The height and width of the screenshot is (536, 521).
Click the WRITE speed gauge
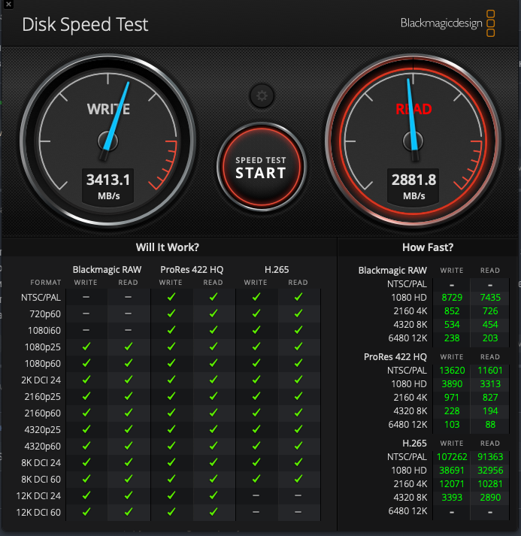coord(108,141)
